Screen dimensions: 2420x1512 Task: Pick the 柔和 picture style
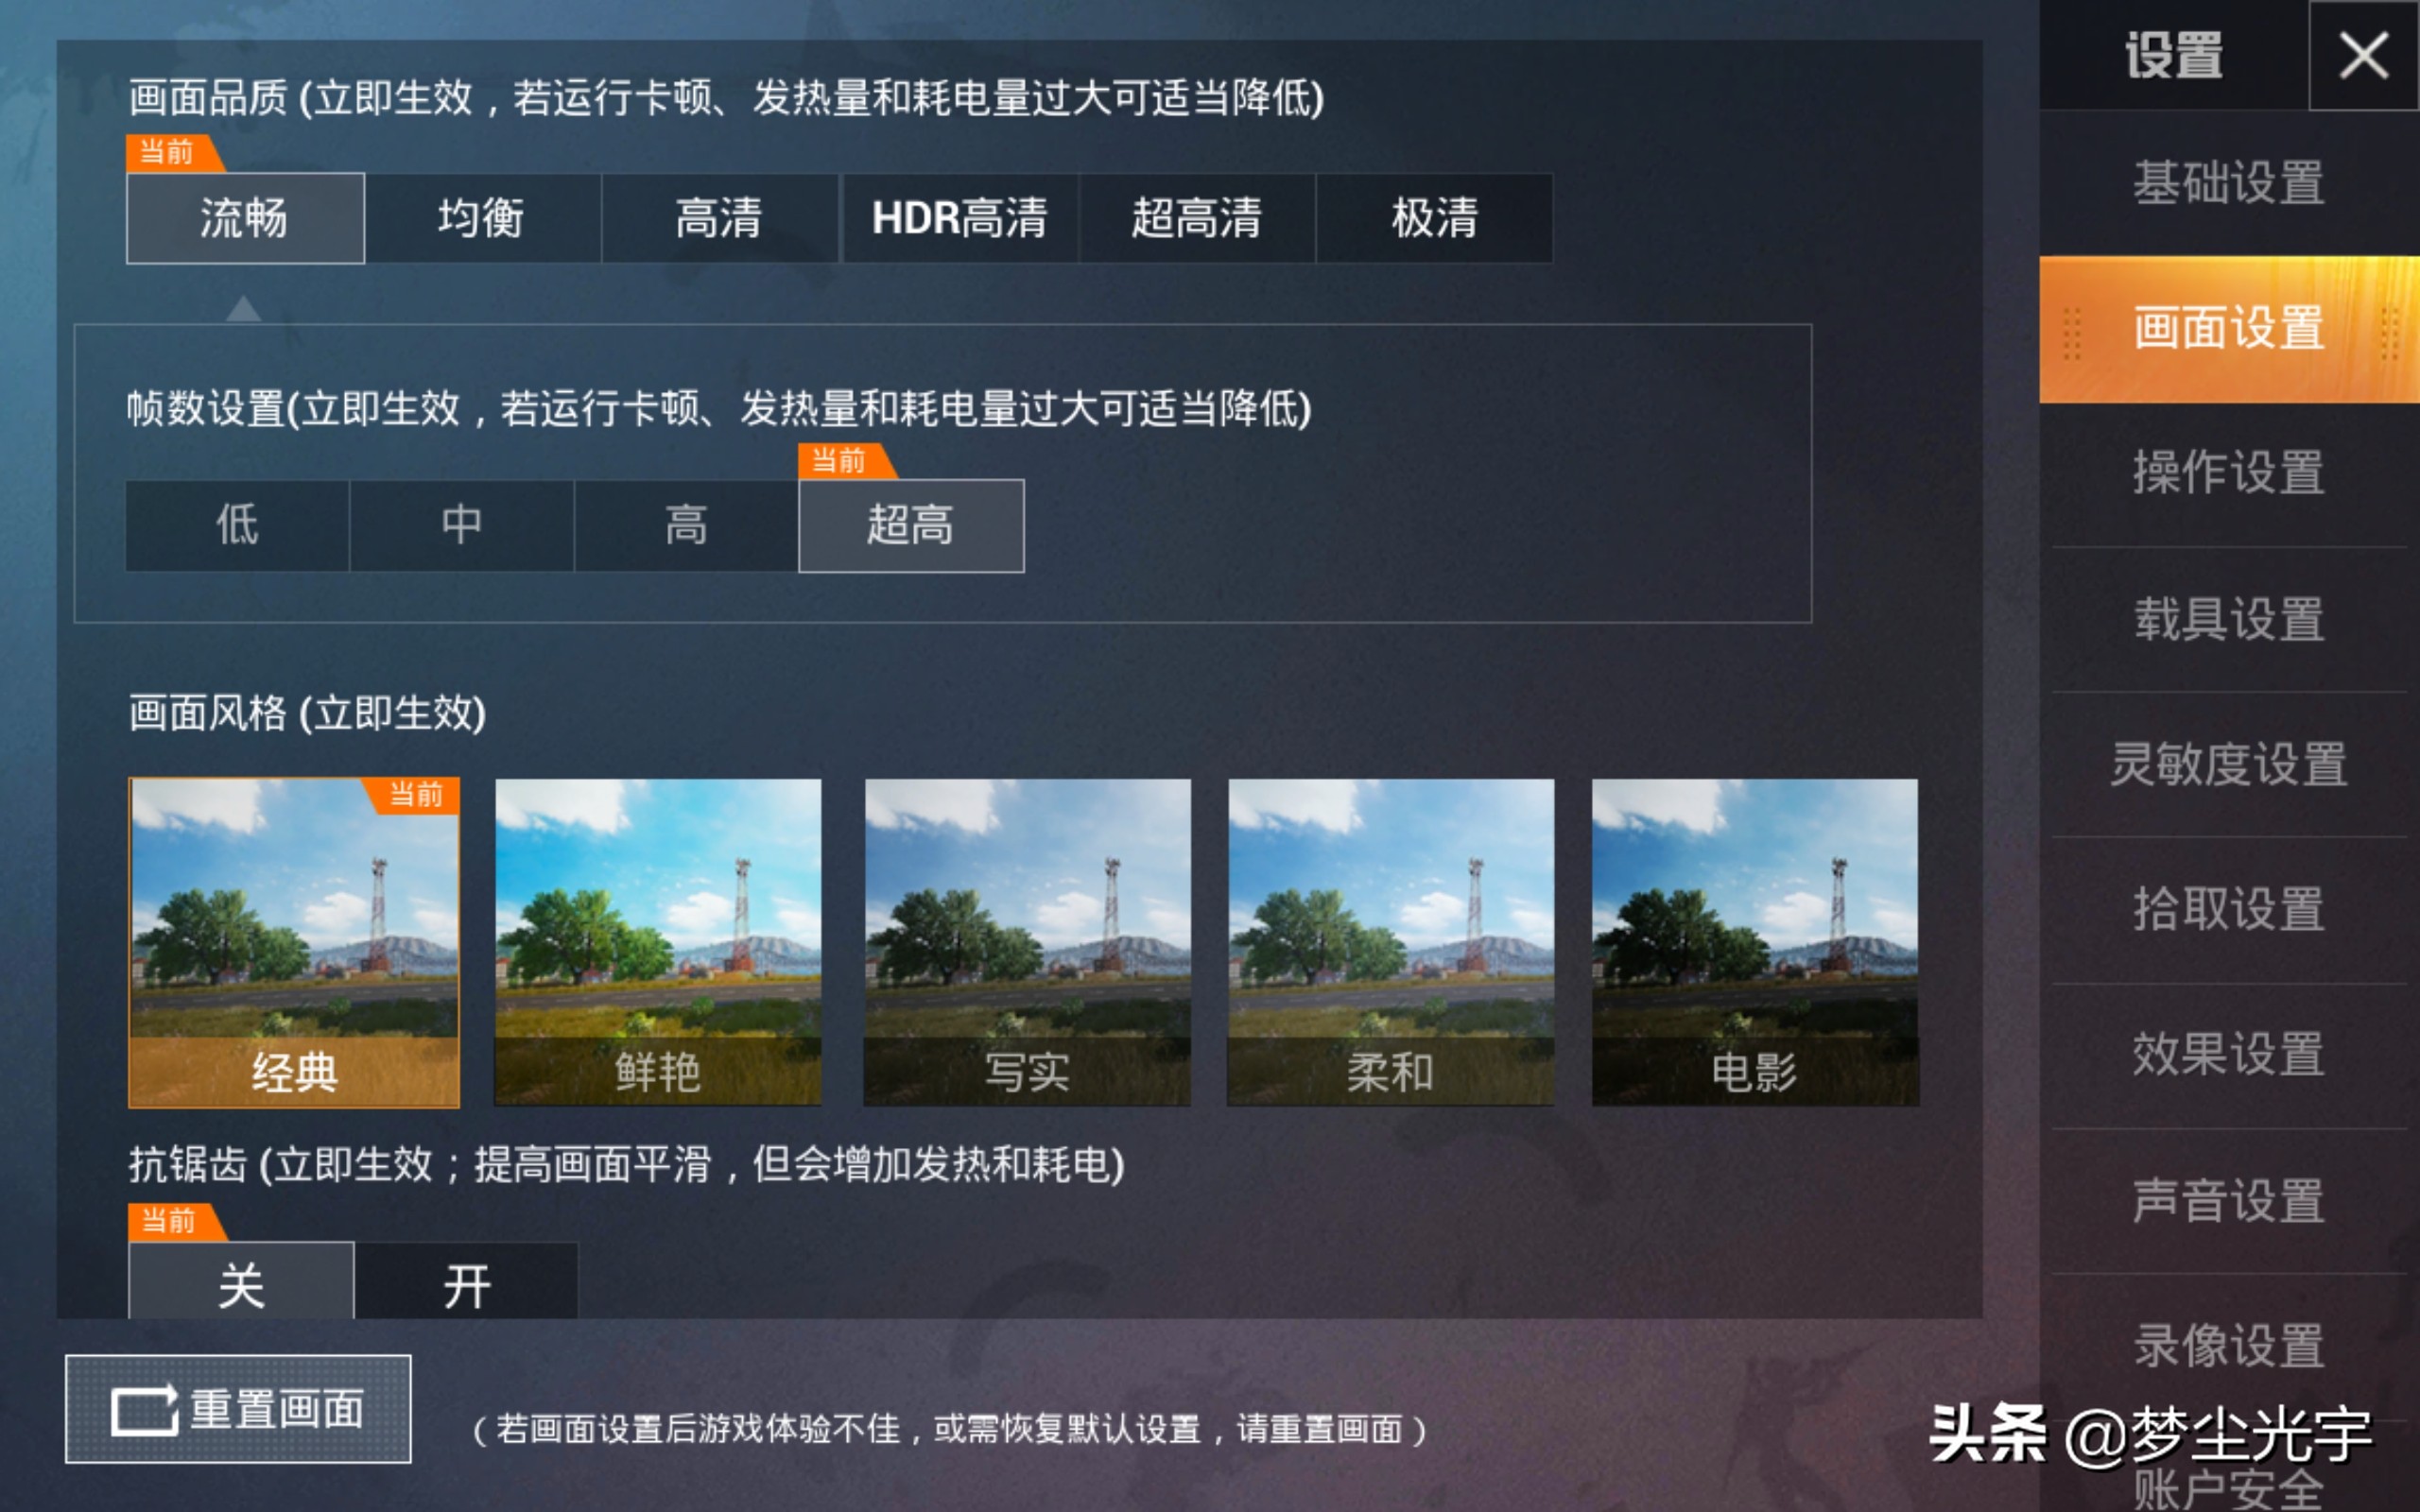click(x=1391, y=942)
